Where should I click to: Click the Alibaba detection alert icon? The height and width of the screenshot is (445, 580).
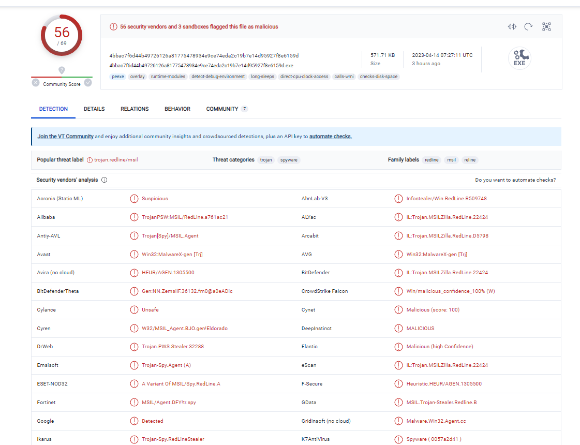tap(135, 217)
